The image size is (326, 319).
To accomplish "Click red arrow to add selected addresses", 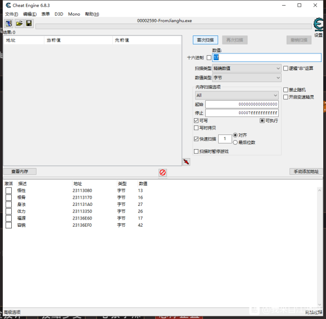I will pos(186,162).
